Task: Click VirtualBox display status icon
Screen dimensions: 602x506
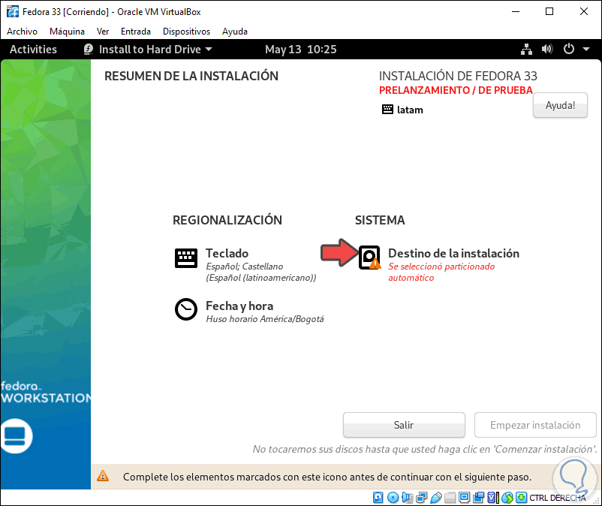Action: point(464,498)
